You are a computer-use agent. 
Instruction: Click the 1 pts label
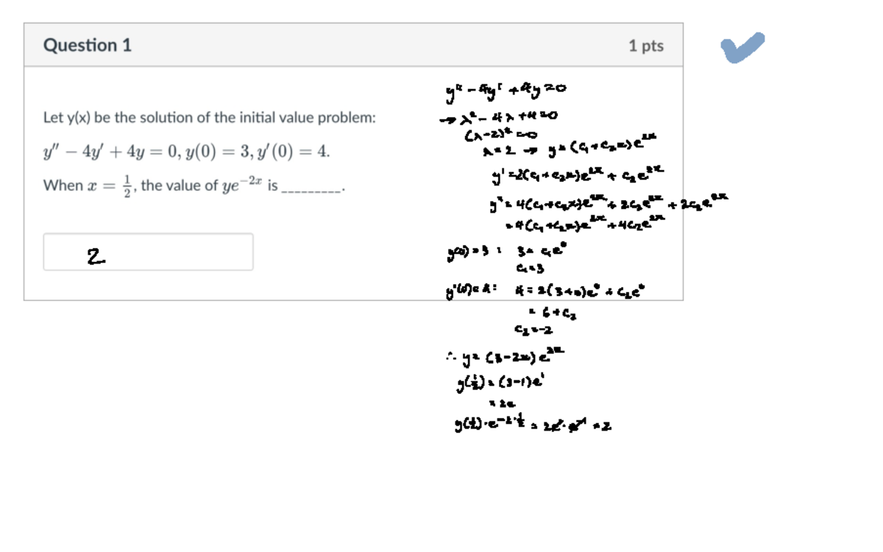tap(646, 46)
